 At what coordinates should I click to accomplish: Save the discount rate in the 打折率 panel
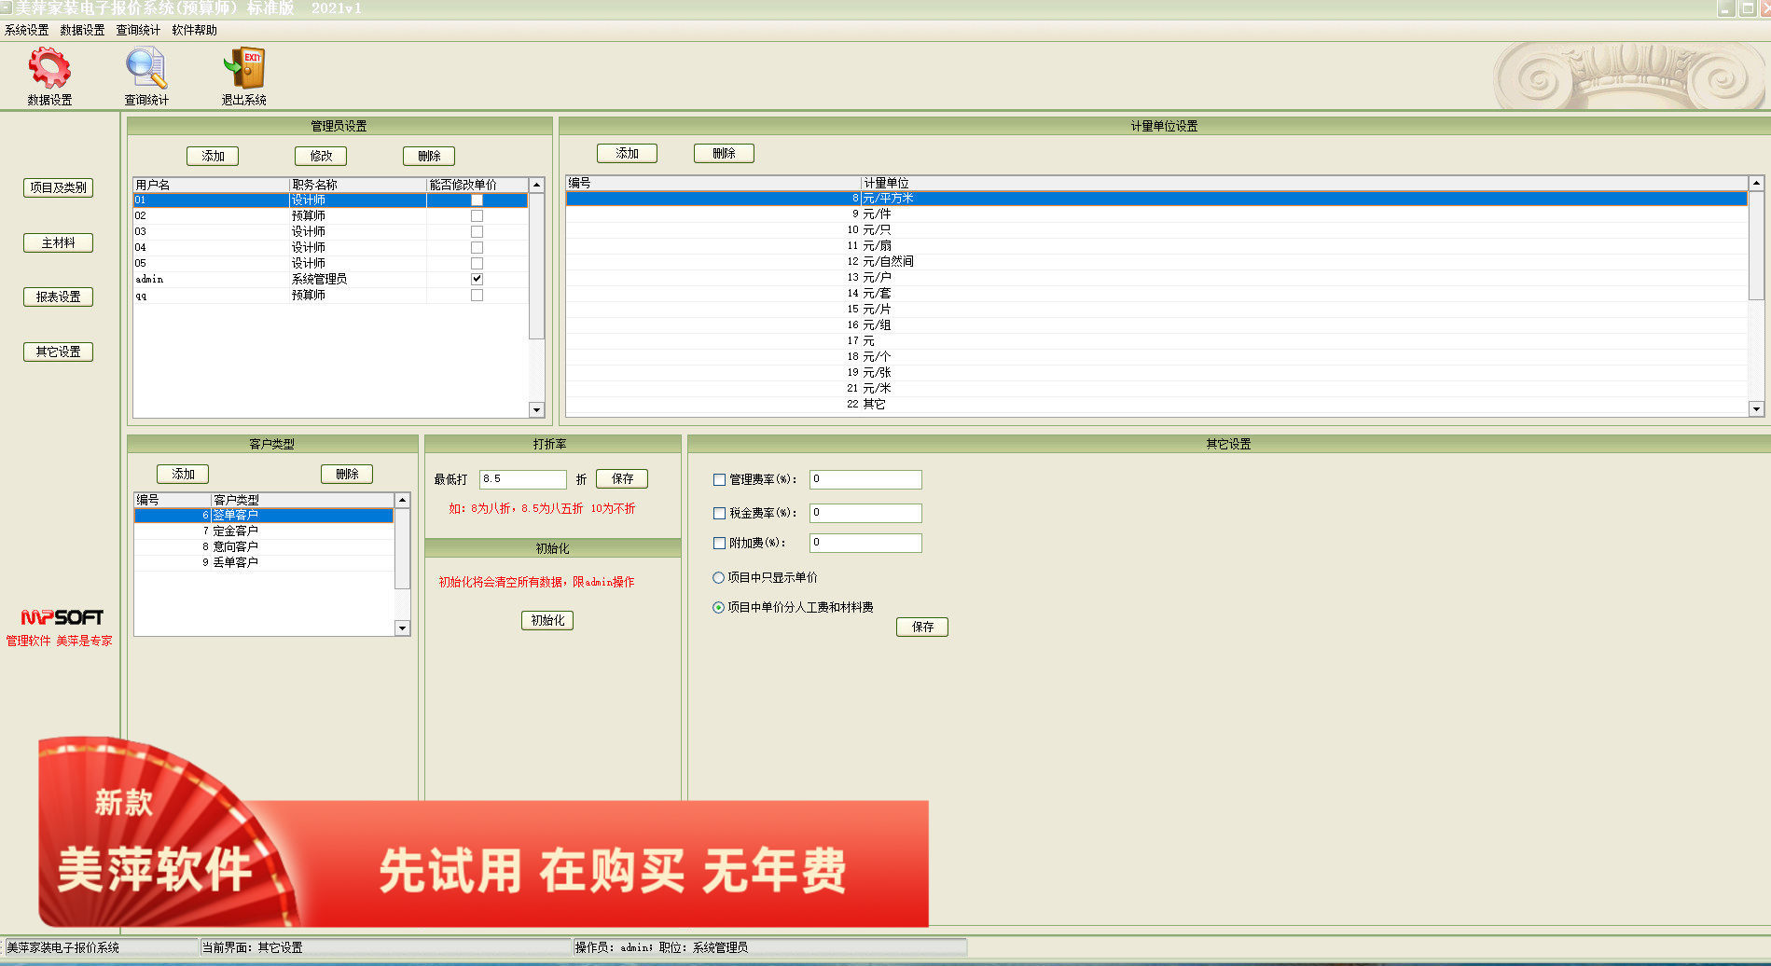coord(622,478)
